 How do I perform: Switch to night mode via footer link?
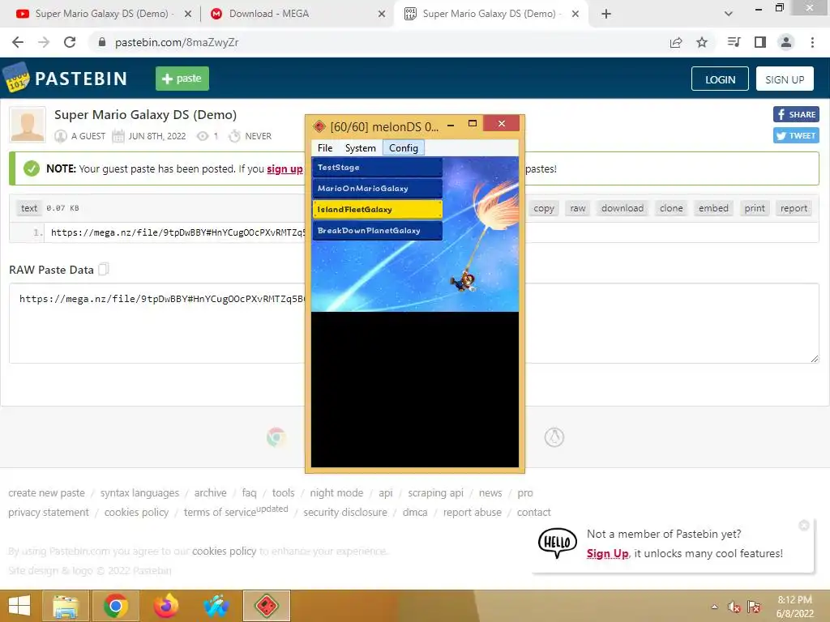point(336,493)
